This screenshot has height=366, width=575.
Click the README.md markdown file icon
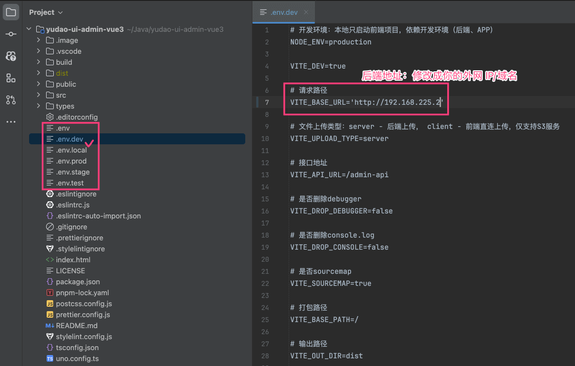click(50, 325)
